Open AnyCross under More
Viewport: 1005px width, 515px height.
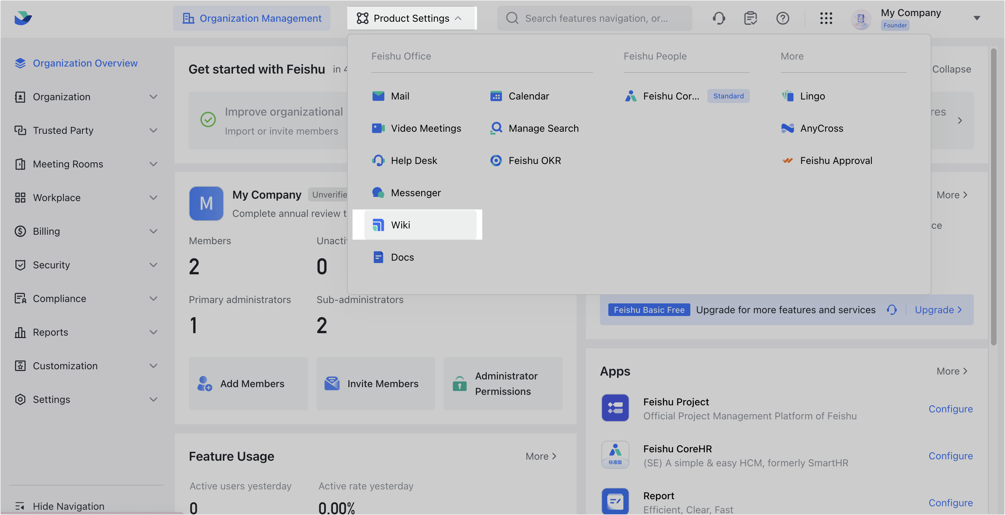pos(812,128)
